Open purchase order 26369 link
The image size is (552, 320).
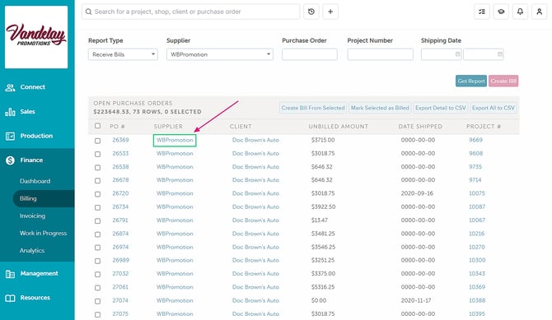pos(120,140)
